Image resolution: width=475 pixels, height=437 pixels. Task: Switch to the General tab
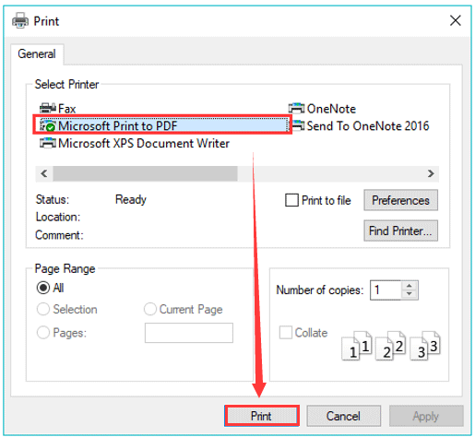[x=37, y=54]
